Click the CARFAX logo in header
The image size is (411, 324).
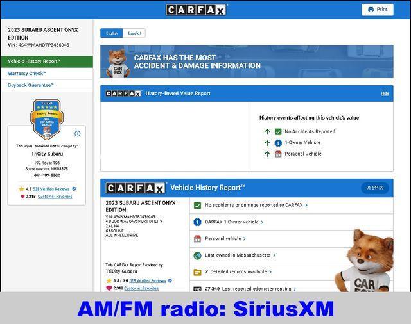point(197,10)
